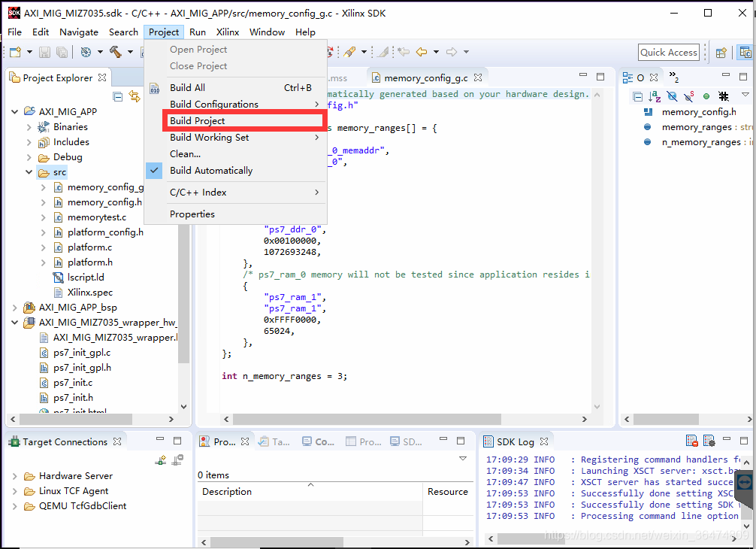
Task: Click the back navigation yellow arrow
Action: click(422, 52)
